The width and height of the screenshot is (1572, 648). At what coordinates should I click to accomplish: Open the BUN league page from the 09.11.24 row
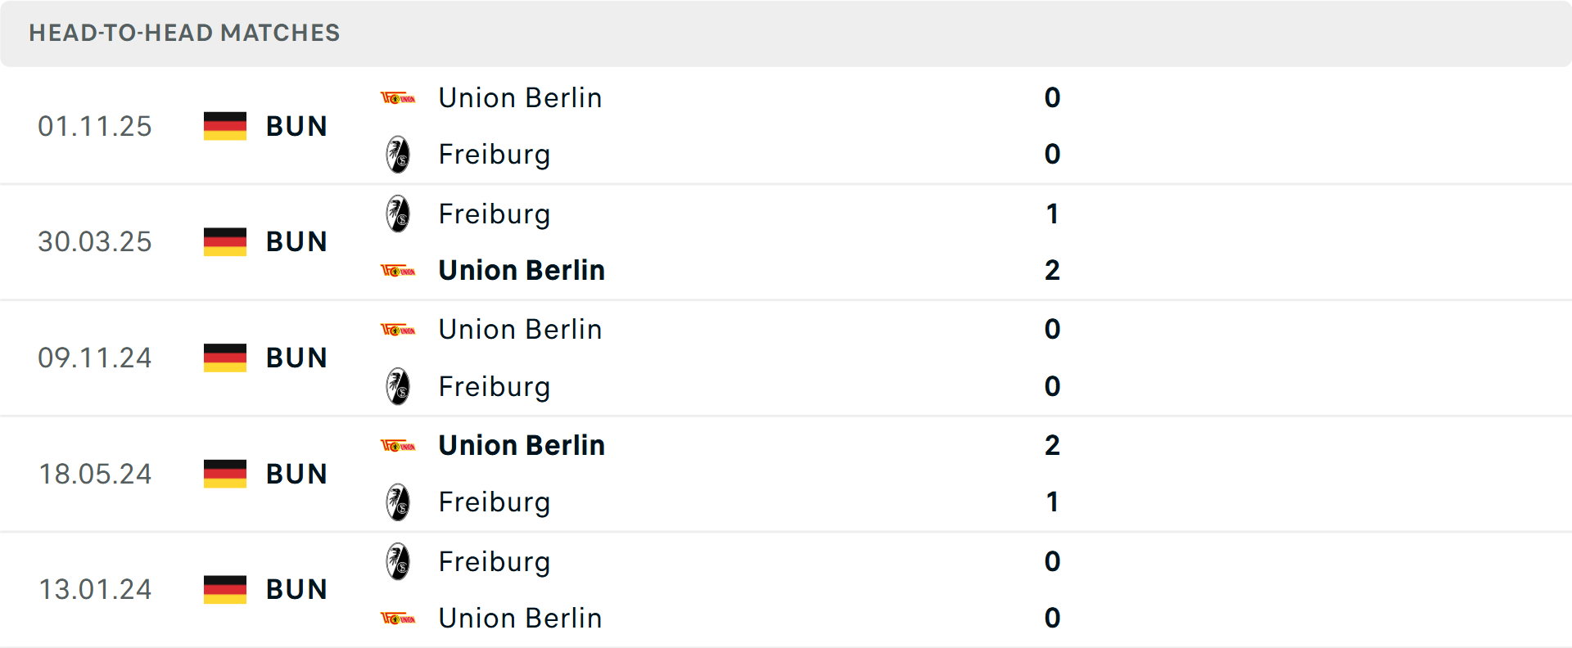(x=296, y=358)
